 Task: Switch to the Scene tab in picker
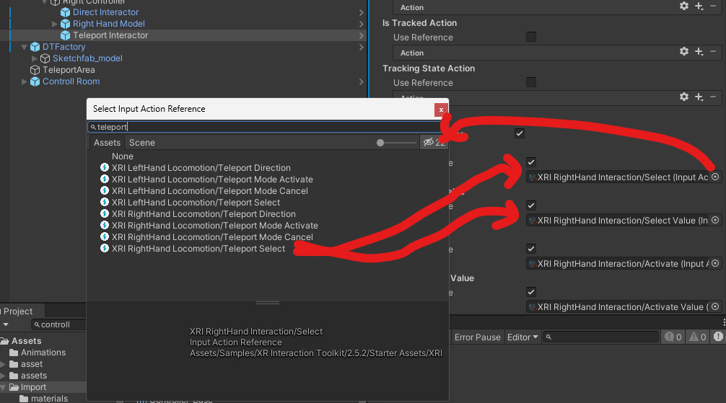click(141, 143)
